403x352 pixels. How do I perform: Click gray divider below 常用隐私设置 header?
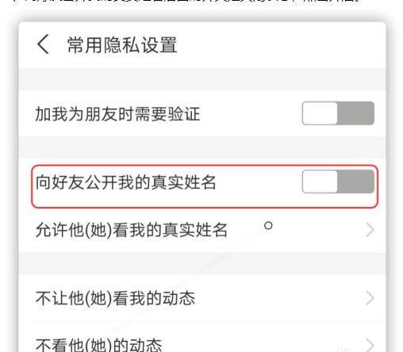202,79
